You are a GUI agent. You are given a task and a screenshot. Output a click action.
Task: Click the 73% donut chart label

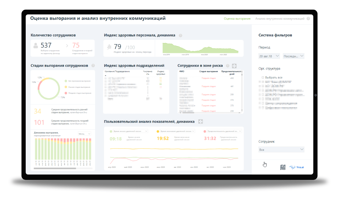point(63,97)
